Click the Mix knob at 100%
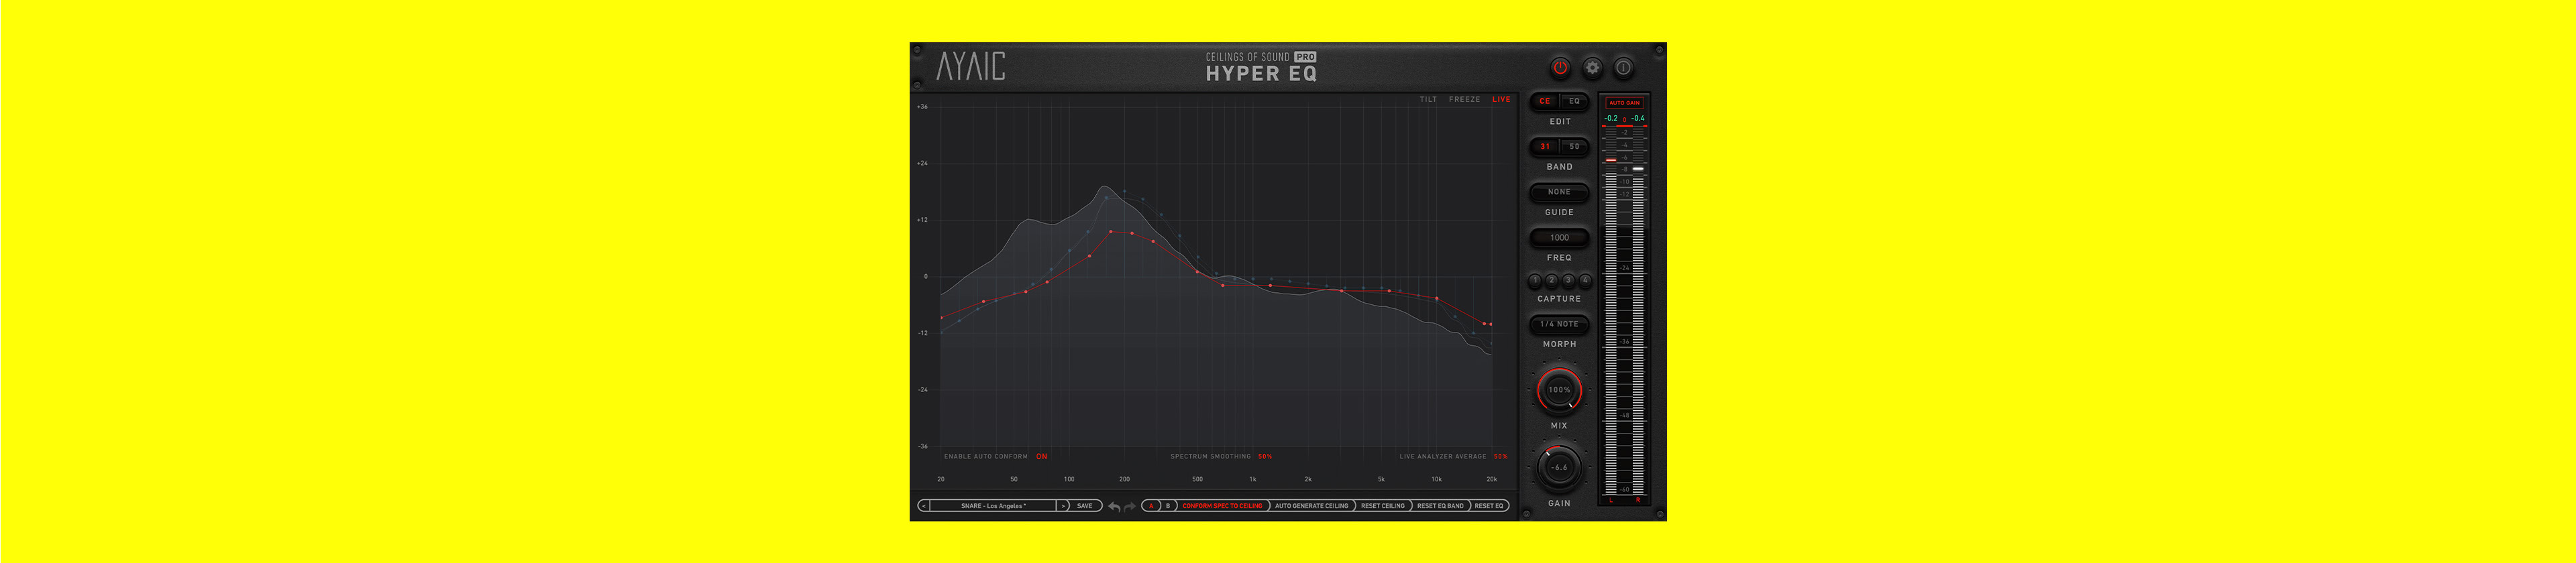 click(1559, 390)
